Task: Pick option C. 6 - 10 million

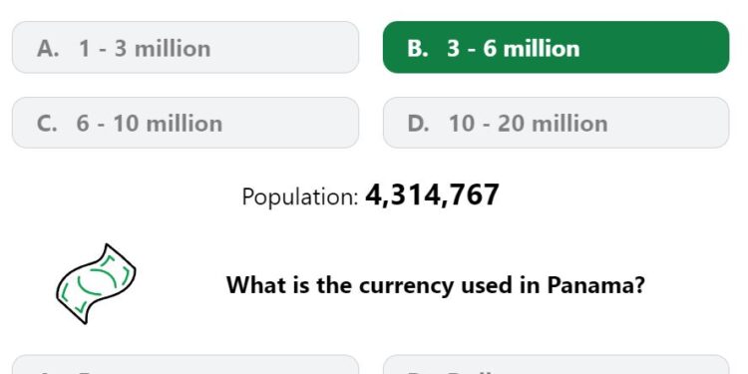Action: pos(186,123)
